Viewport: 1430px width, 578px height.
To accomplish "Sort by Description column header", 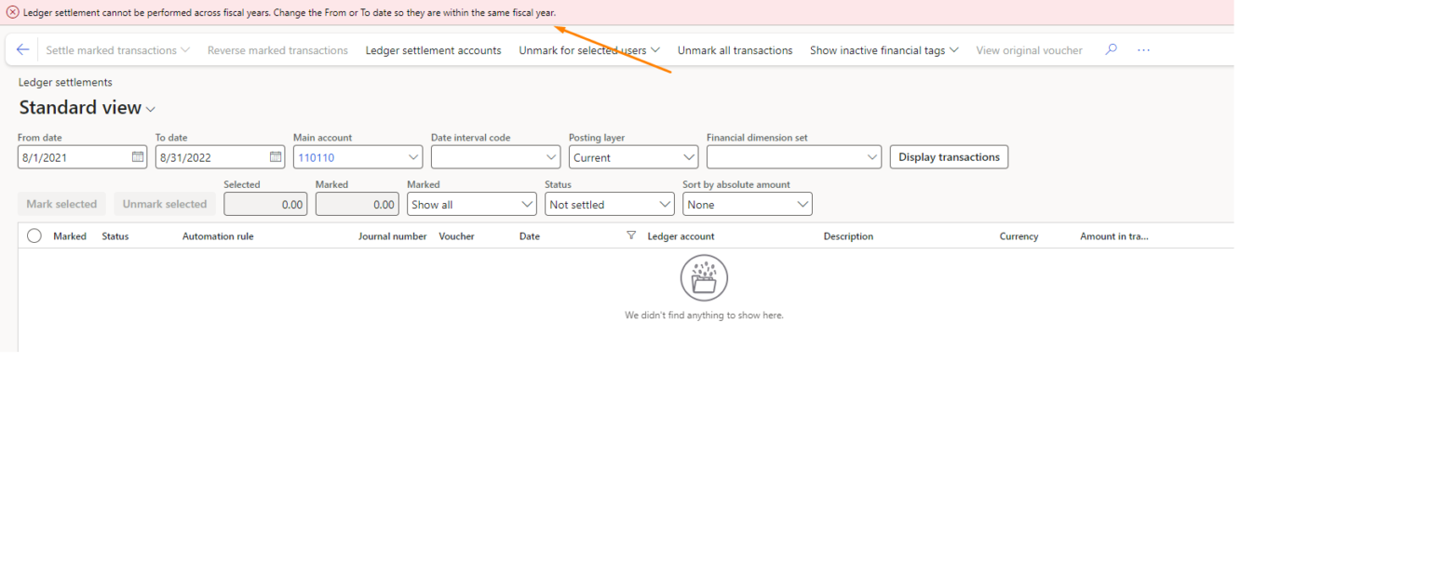I will click(848, 236).
